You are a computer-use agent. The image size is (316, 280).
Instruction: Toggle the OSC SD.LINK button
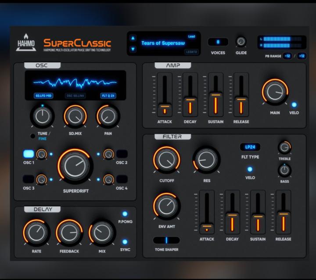(75, 96)
